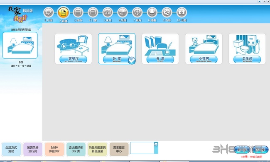Open step 10 出图 camera icon
Screen dimensions: 270x162
pyautogui.click(x=182, y=12)
